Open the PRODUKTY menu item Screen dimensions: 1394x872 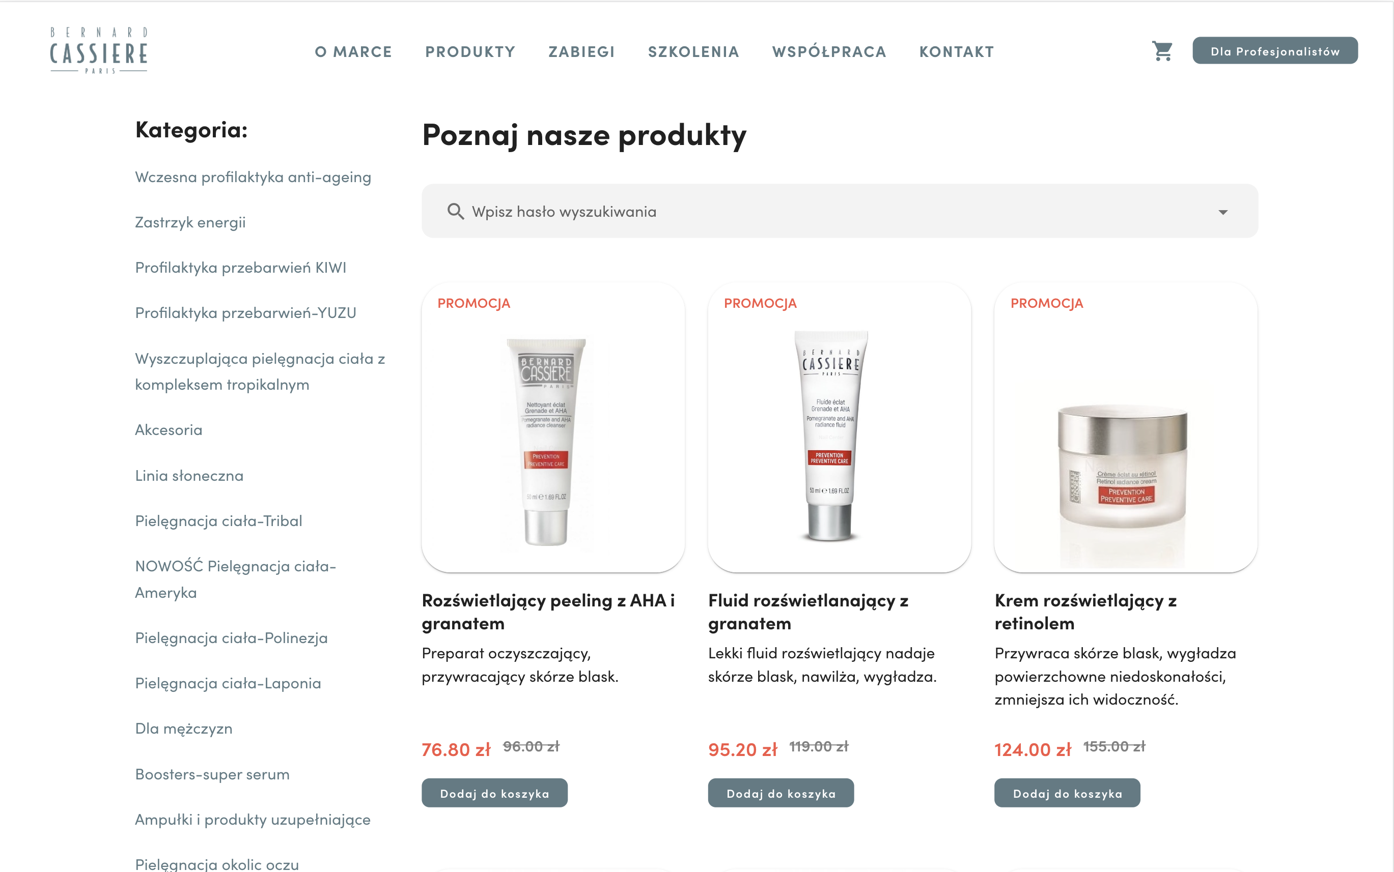470,52
